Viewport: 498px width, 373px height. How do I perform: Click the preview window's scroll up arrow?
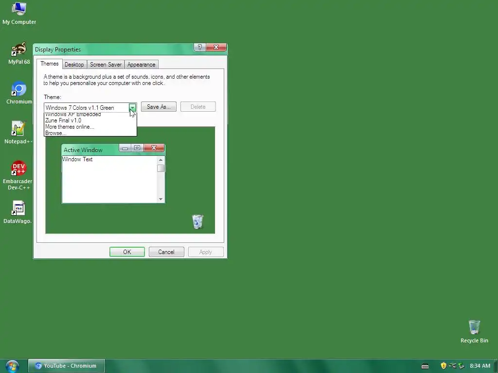tap(160, 160)
